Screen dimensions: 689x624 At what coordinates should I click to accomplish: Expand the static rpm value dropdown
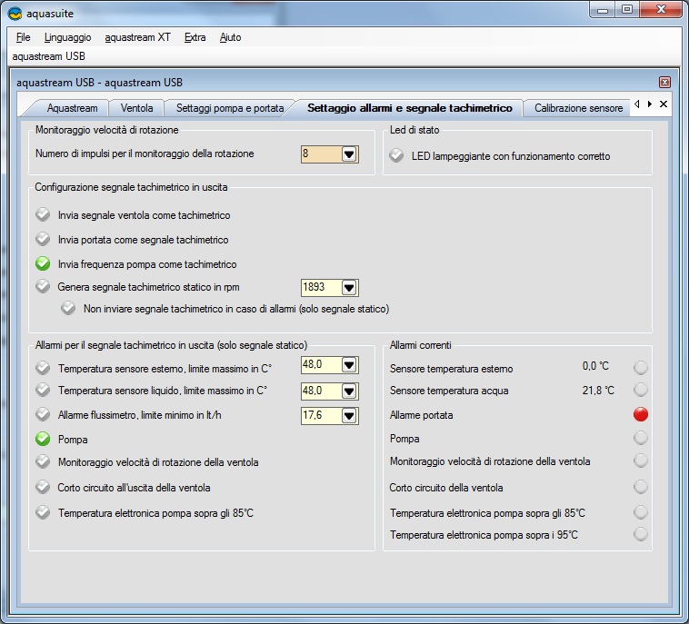pyautogui.click(x=348, y=288)
